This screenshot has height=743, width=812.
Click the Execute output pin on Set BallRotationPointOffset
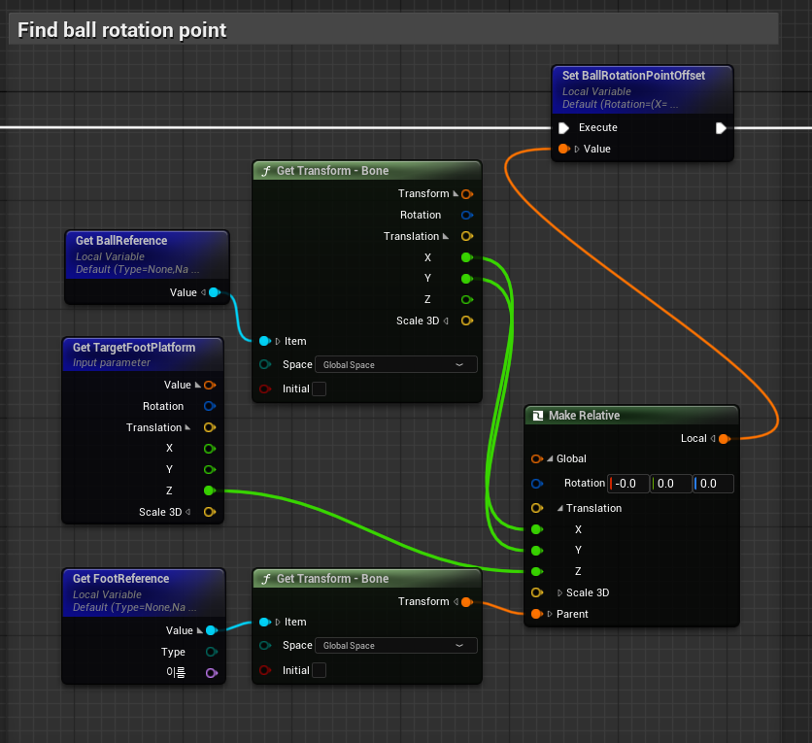click(721, 128)
